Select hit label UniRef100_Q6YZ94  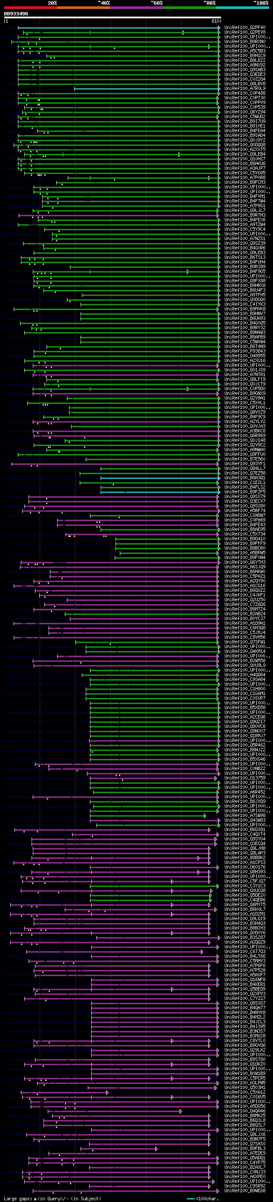tap(245, 112)
